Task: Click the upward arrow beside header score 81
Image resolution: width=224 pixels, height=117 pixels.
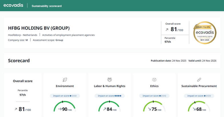Action: tap(167, 30)
